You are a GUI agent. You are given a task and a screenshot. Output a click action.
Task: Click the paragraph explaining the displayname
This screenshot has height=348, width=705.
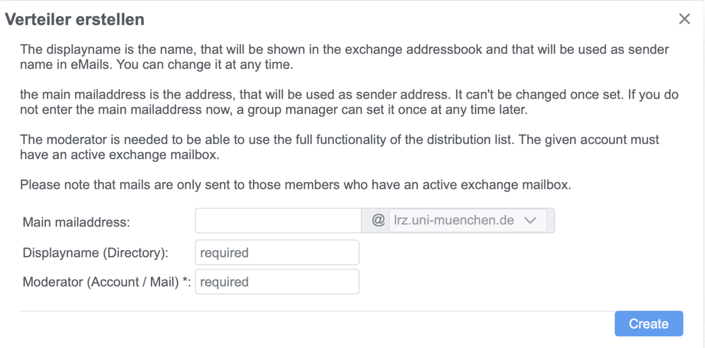344,57
